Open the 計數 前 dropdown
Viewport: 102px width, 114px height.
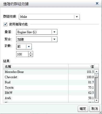point(24,47)
